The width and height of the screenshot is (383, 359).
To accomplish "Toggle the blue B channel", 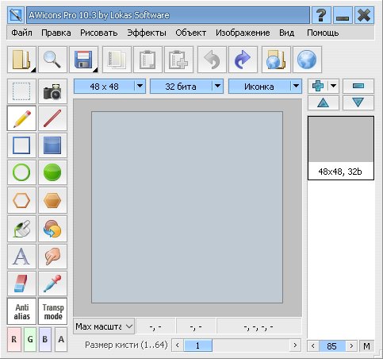I will (45, 339).
